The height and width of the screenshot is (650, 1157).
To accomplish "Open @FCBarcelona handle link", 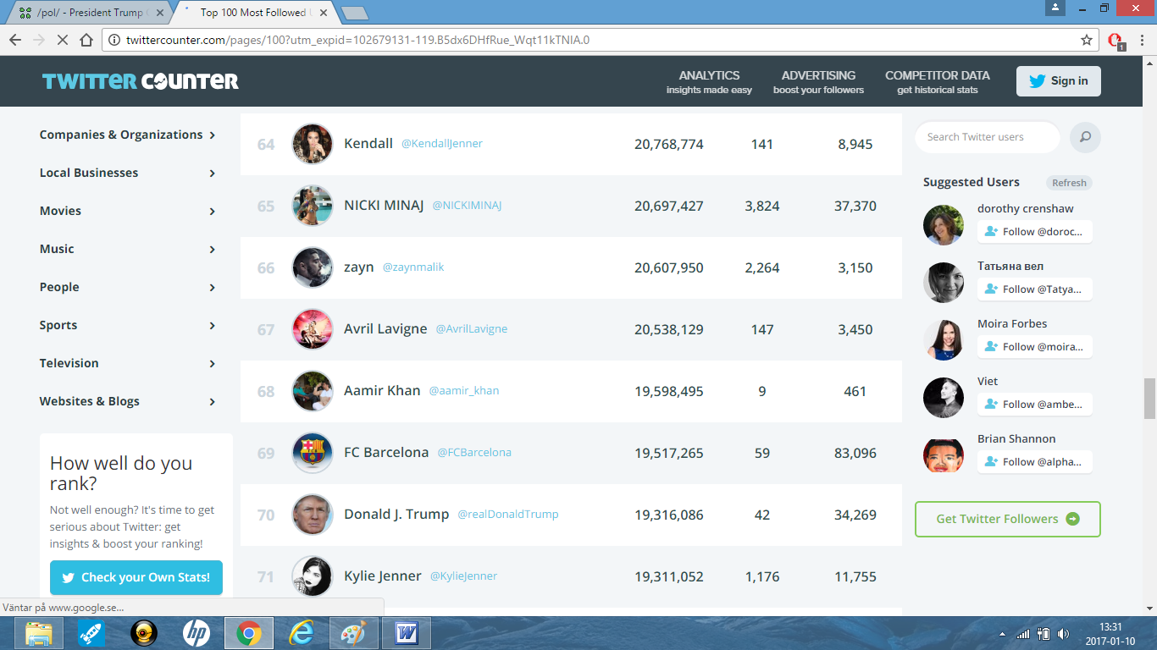I will [x=474, y=453].
